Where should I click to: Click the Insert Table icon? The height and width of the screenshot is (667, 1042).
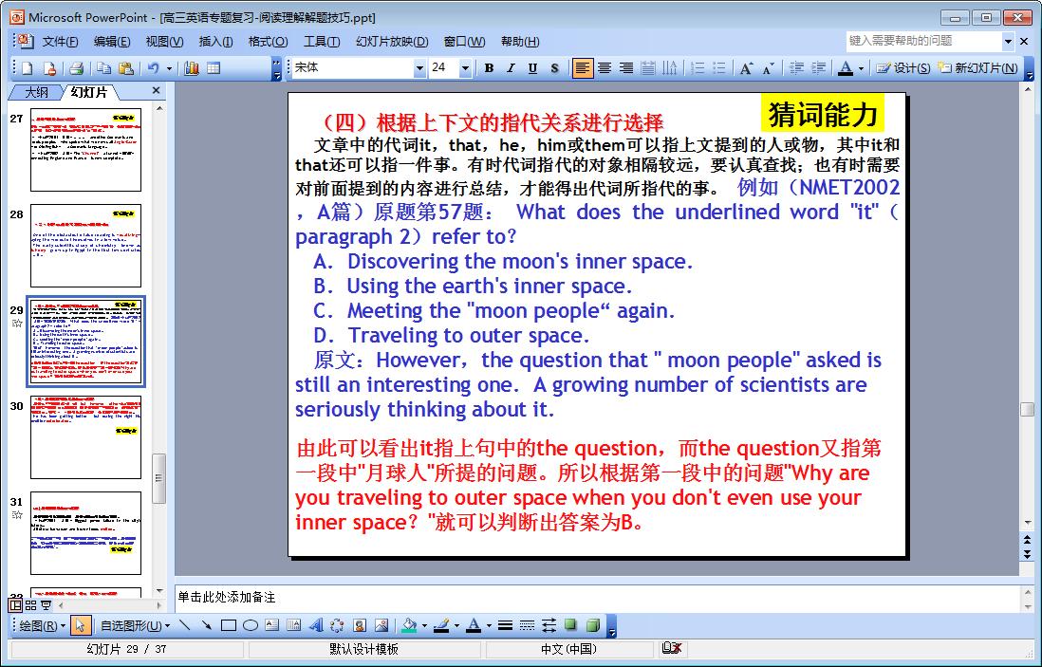point(214,68)
